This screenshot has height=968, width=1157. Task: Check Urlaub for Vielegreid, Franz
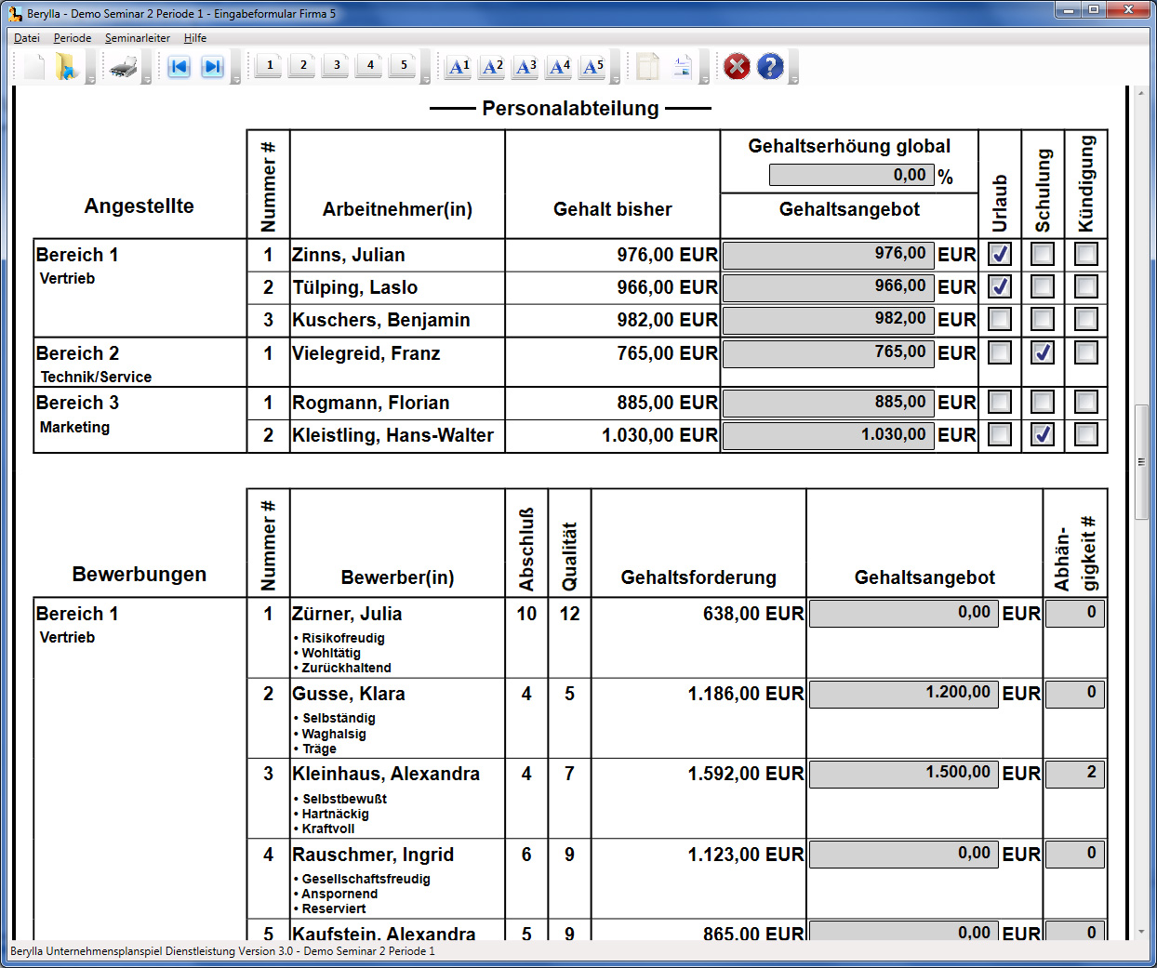click(1000, 352)
